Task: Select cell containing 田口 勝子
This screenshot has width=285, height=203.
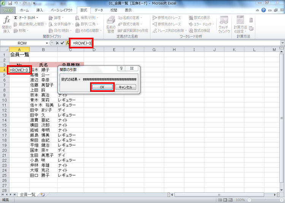Action: point(43,175)
